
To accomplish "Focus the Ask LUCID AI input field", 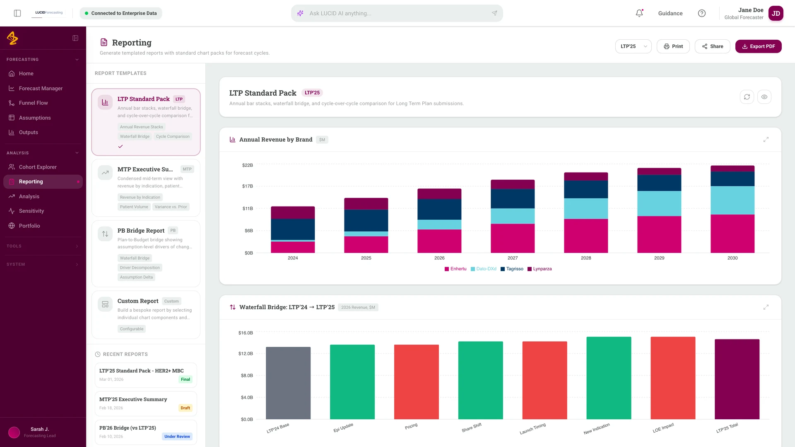I will tap(397, 13).
